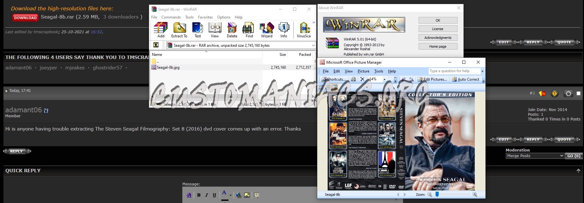The width and height of the screenshot is (584, 203).
Task: Click zoom in magnifier in Picture Manager
Action: [x=475, y=195]
